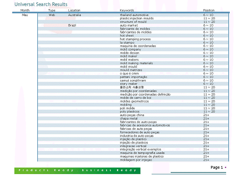This screenshot has height=178, width=241.
Task: Select keyword maquina de tampografia usada
Action: 142,153
